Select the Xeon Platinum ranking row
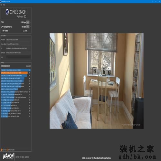This screenshot has width=161, height=161. click(16, 95)
